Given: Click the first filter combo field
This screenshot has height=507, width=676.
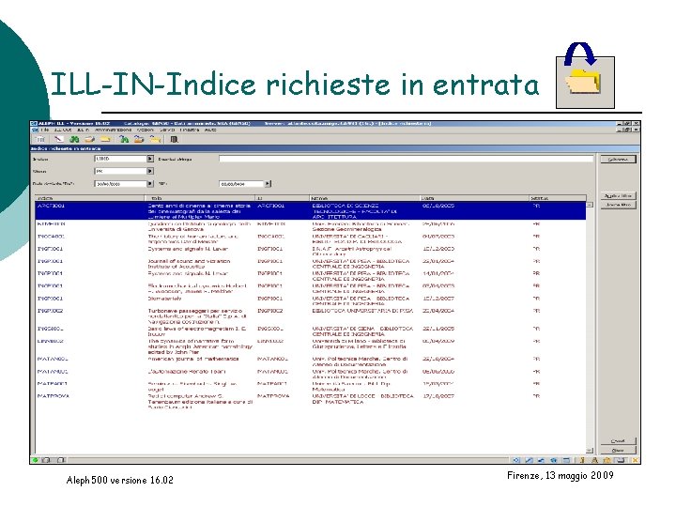Looking at the screenshot, I should [x=121, y=159].
